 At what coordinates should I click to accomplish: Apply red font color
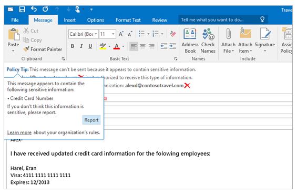pyautogui.click(x=117, y=46)
